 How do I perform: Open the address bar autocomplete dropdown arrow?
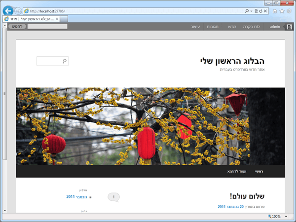[251, 11]
